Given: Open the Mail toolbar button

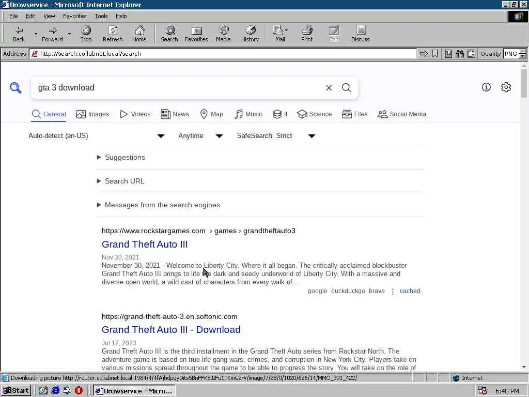Looking at the screenshot, I should click(280, 34).
